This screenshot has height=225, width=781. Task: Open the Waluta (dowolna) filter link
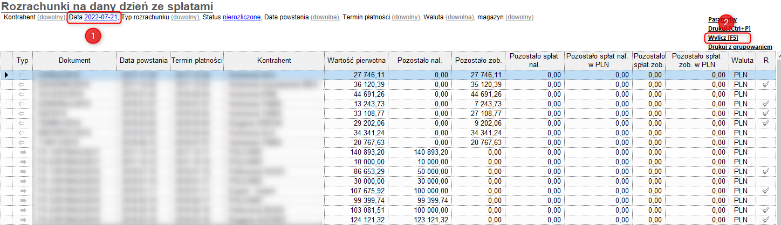coord(460,18)
